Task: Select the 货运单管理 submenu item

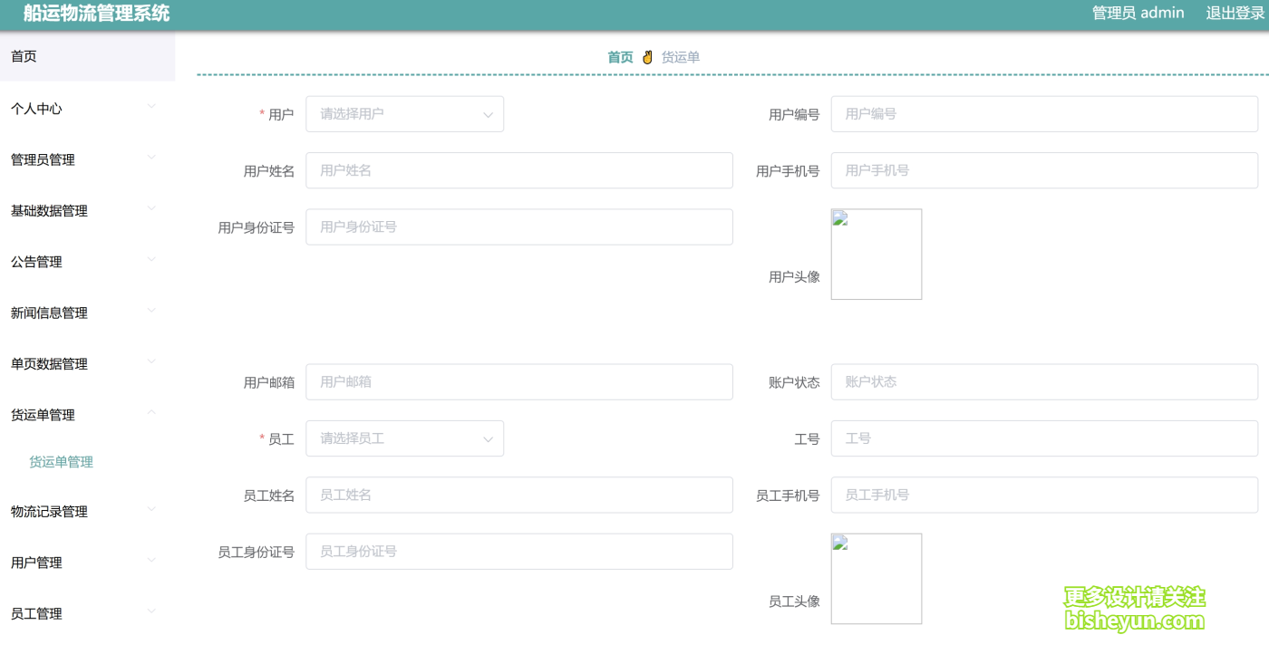Action: [62, 462]
